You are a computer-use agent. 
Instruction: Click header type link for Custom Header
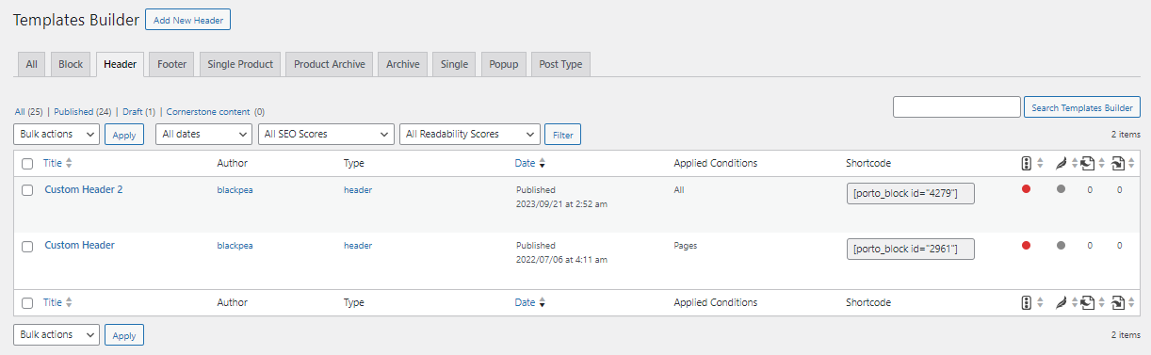[x=358, y=245]
